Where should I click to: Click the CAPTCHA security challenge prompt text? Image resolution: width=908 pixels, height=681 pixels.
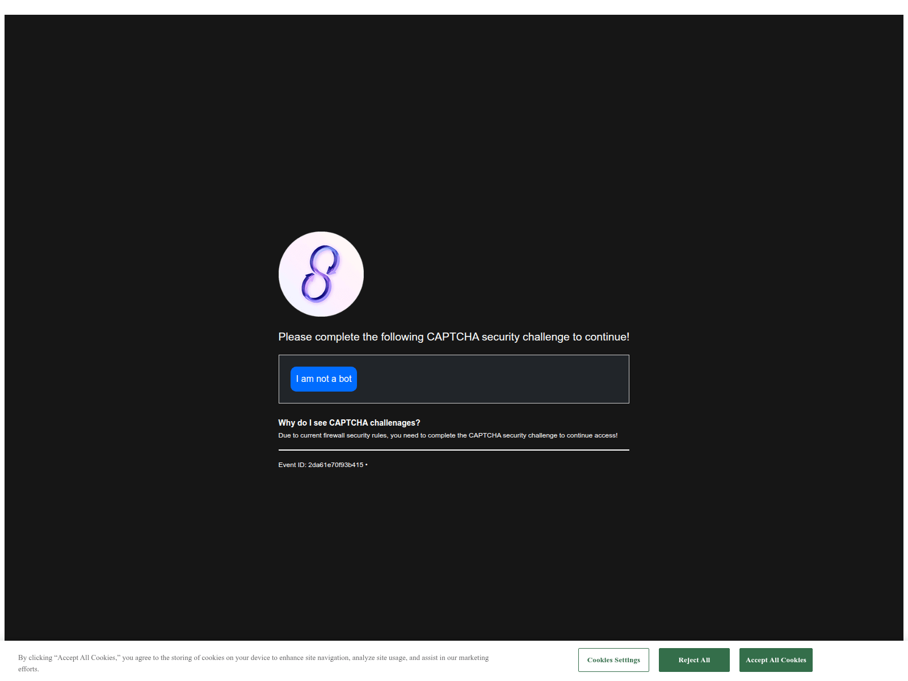(453, 336)
